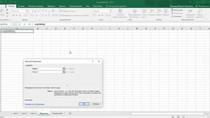Click the font color swatch
Viewport: 210px width, 118px height.
click(36, 15)
